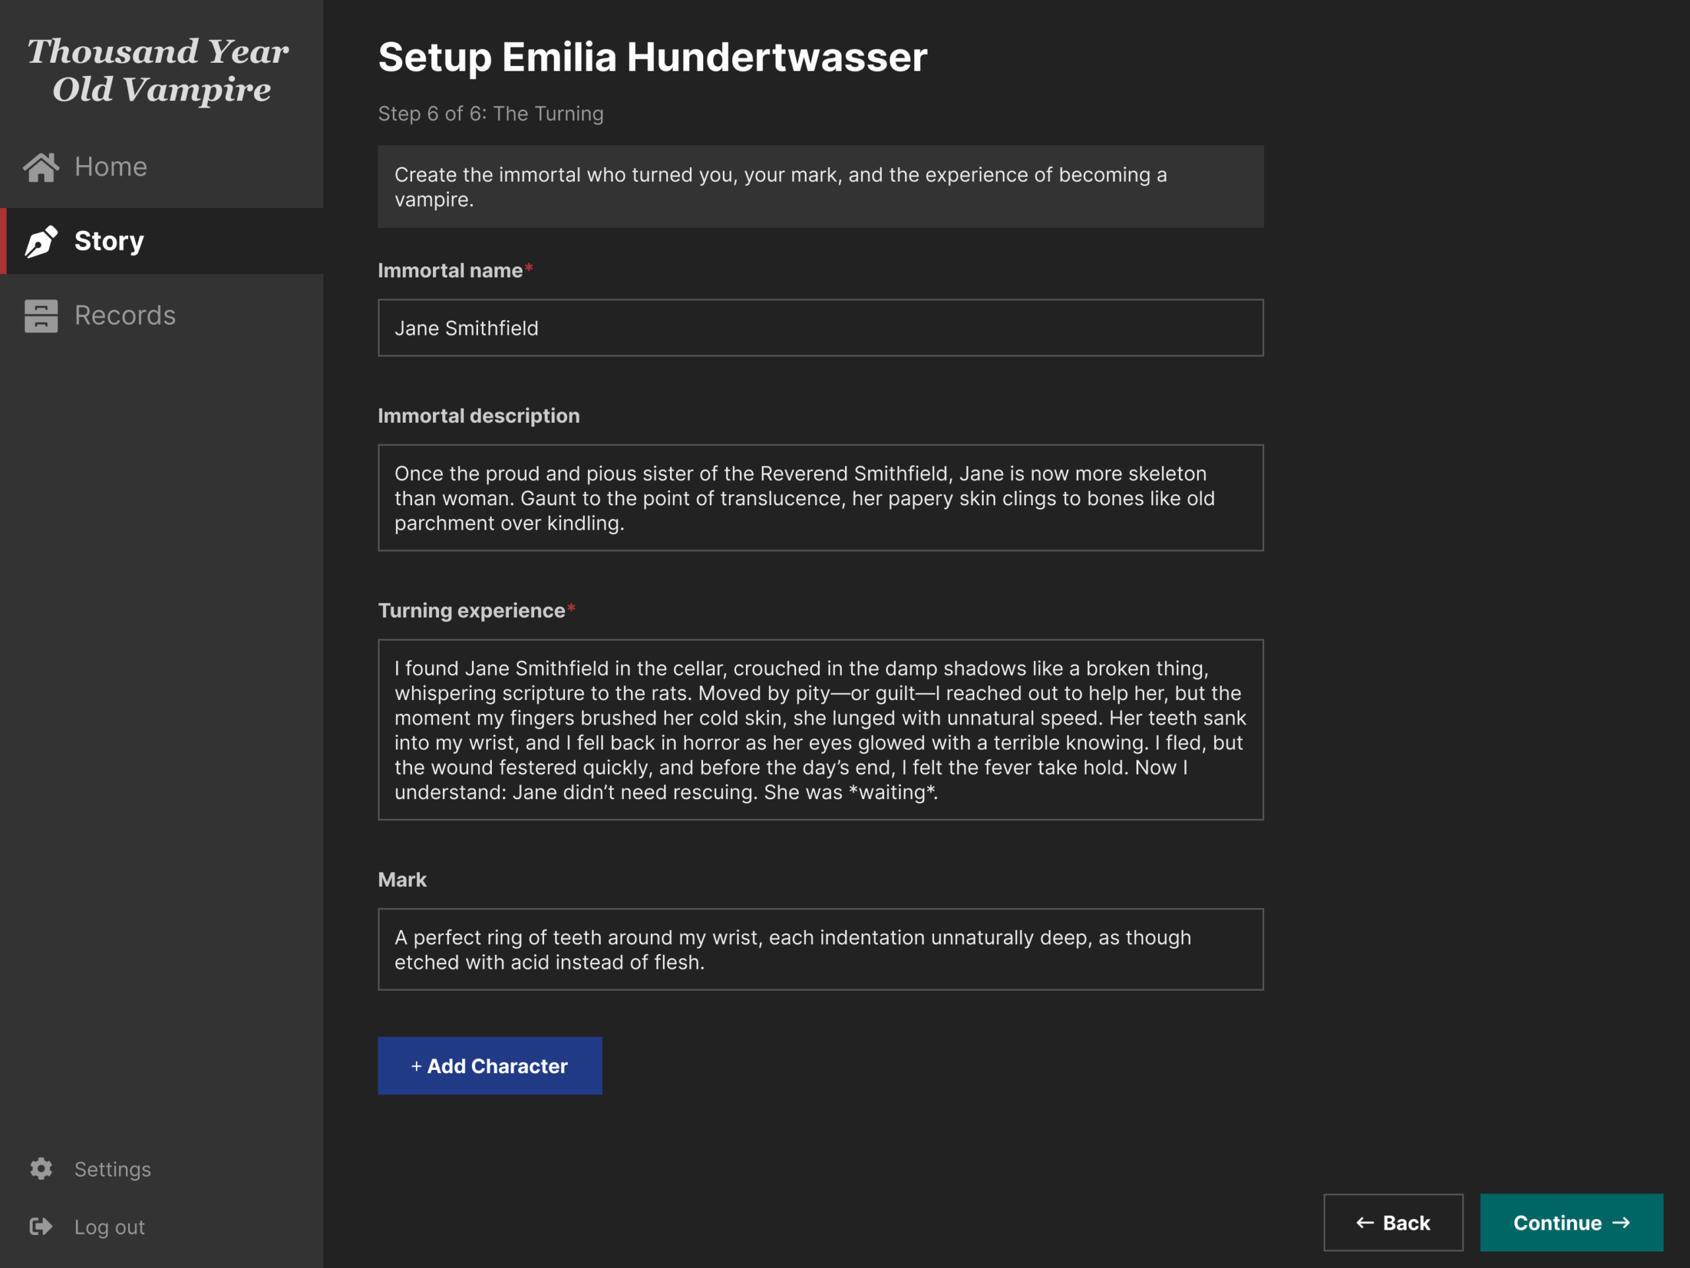The height and width of the screenshot is (1268, 1690).
Task: Click the 'Immortal description' label
Action: [x=478, y=416]
